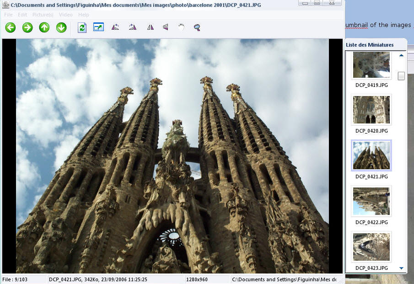414x284 pixels.
Task: Select the hand pan tool
Action: click(x=181, y=27)
